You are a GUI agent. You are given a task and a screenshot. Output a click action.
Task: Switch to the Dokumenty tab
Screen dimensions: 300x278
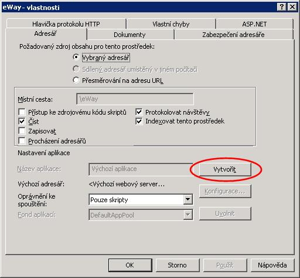coord(129,35)
